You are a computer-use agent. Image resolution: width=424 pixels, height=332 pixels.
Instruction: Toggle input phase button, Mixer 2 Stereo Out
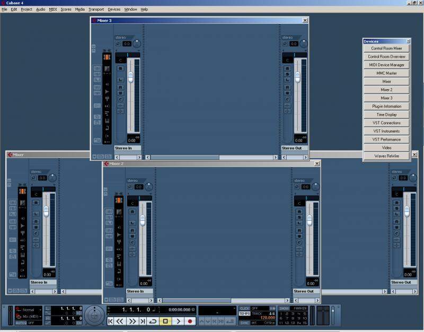(x=297, y=187)
